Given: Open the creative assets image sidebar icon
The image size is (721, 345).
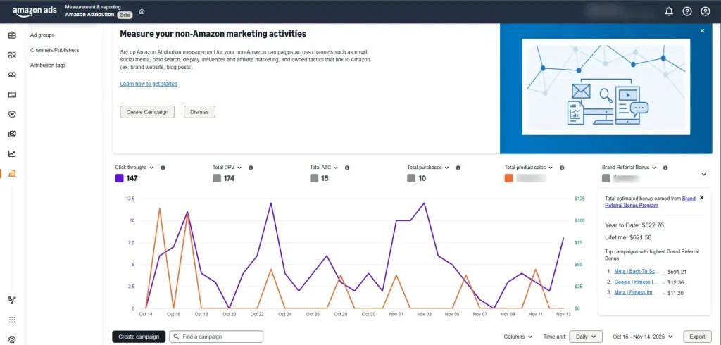Looking at the screenshot, I should point(12,134).
